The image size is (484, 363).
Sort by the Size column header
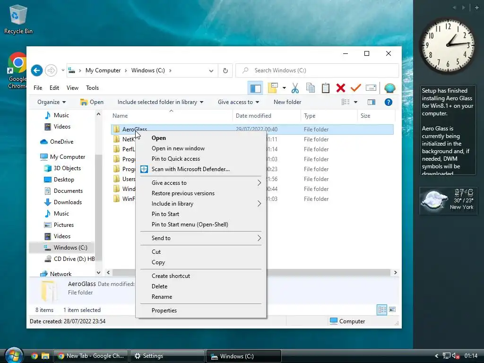[365, 116]
